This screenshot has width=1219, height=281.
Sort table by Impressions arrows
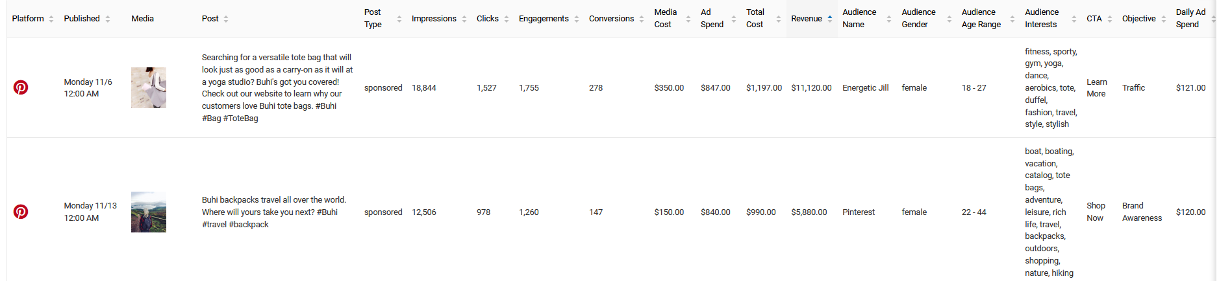click(x=464, y=19)
